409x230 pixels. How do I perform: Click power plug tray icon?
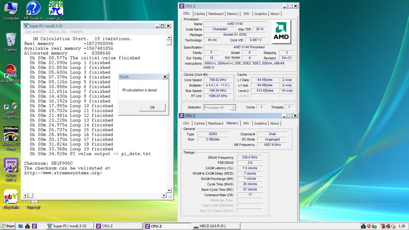pyautogui.click(x=383, y=226)
